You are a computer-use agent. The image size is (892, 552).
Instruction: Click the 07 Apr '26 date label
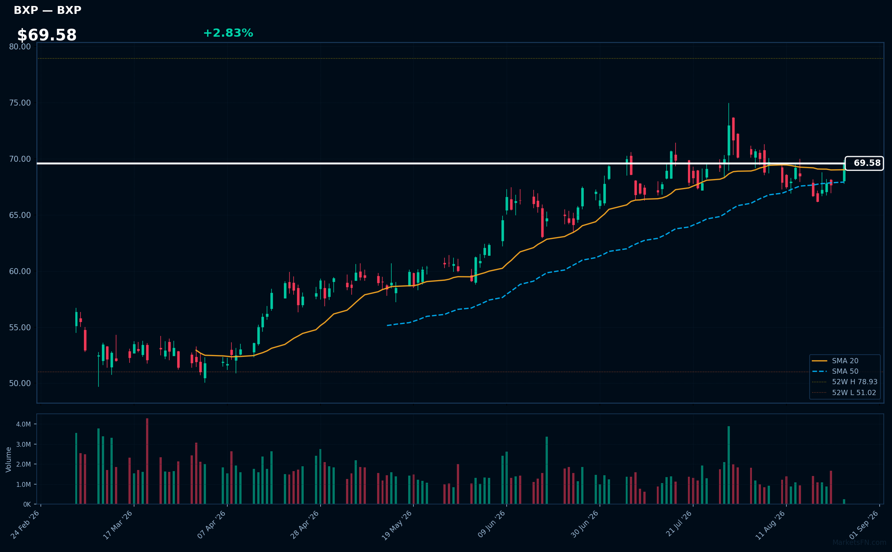[x=212, y=525]
